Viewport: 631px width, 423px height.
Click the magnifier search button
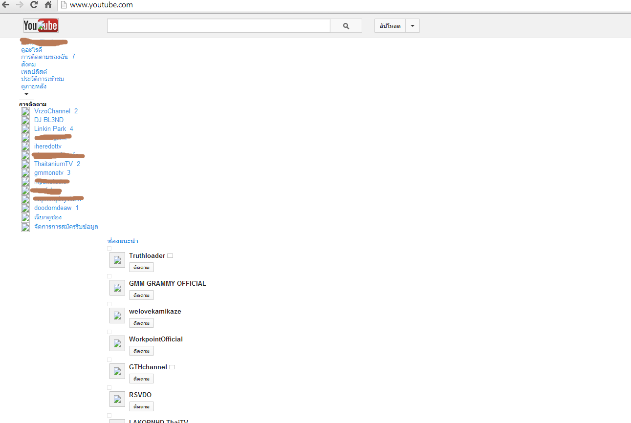(x=346, y=26)
